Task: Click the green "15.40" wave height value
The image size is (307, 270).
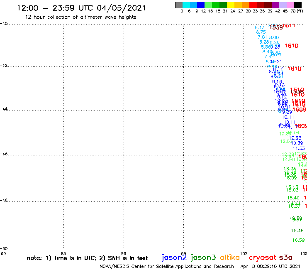Action: (293, 198)
